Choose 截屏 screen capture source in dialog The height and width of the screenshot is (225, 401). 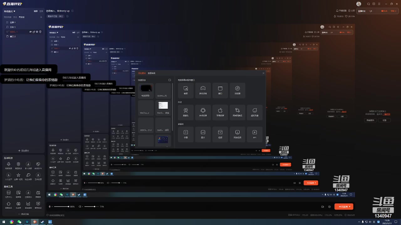186,90
